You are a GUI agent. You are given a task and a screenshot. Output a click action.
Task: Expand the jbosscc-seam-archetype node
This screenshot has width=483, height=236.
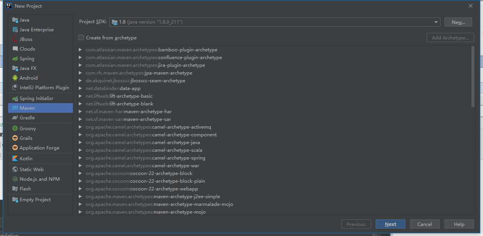tap(80, 81)
